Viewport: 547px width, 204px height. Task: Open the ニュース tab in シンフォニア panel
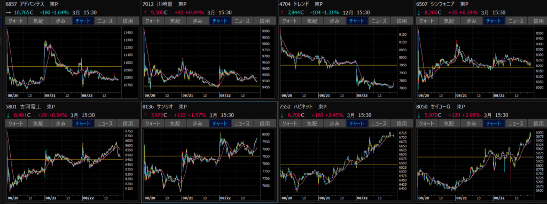click(x=515, y=21)
